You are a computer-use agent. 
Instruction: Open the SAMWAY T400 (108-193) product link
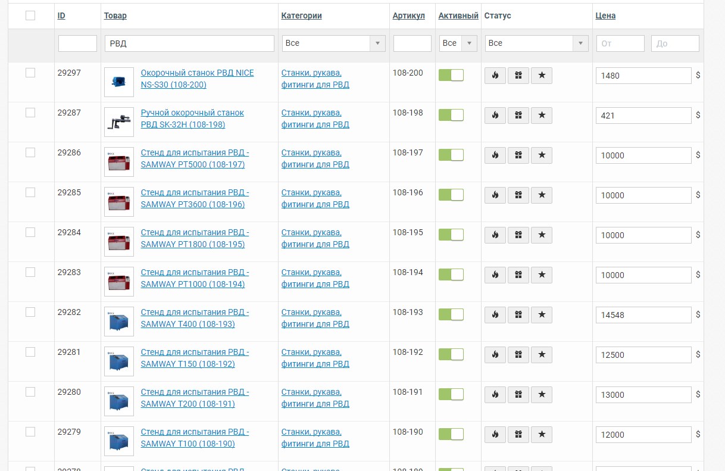pos(195,318)
